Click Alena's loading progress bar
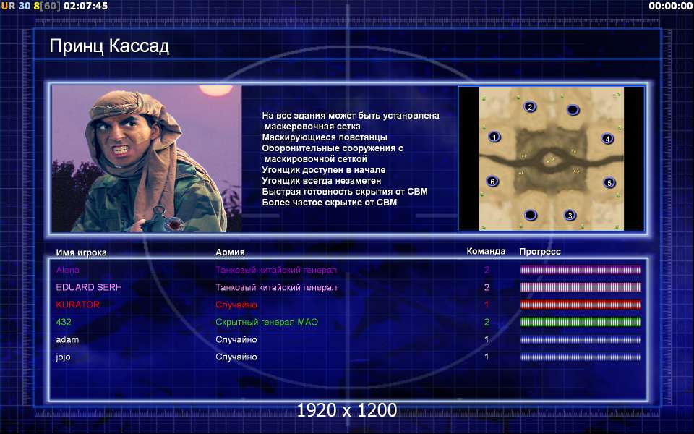The height and width of the screenshot is (434, 694). [x=581, y=270]
